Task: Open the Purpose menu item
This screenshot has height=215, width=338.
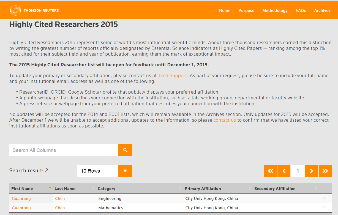Action: 246,10
